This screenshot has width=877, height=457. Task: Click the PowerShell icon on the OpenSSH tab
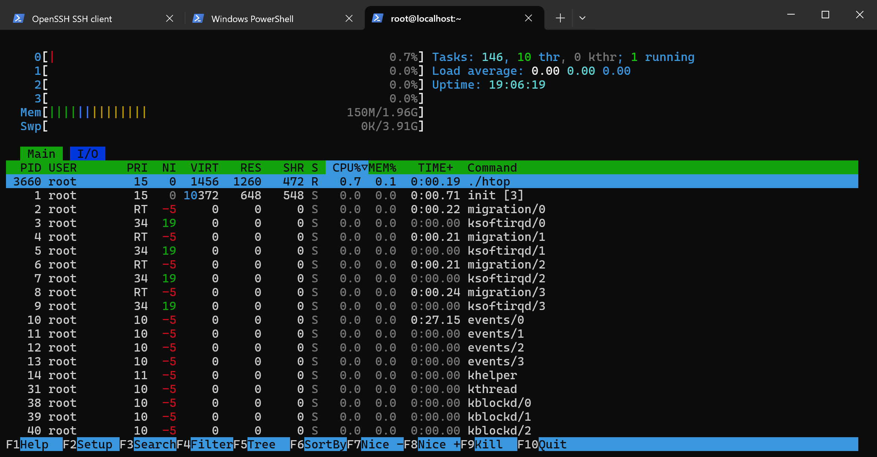(19, 18)
